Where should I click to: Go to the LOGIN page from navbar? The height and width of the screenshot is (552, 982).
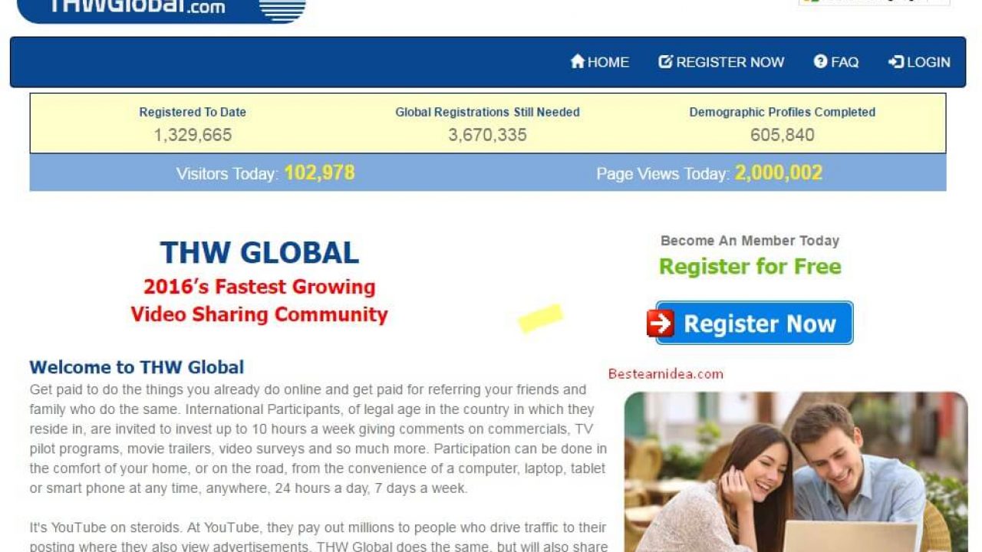pyautogui.click(x=928, y=62)
